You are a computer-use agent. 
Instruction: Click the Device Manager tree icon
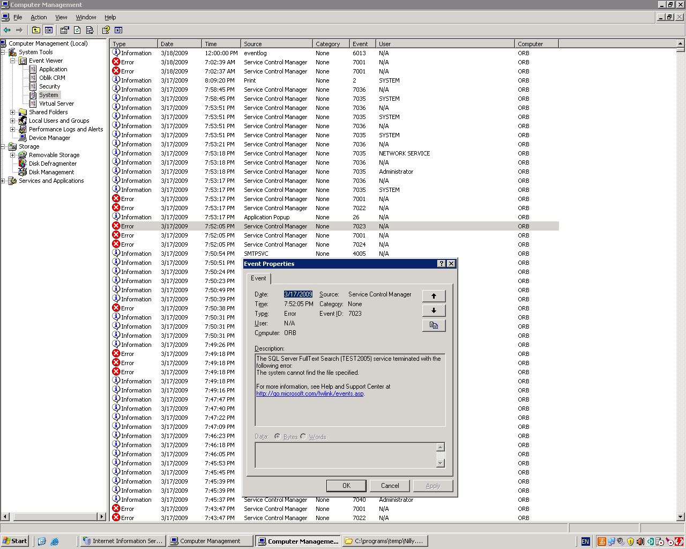(x=23, y=137)
